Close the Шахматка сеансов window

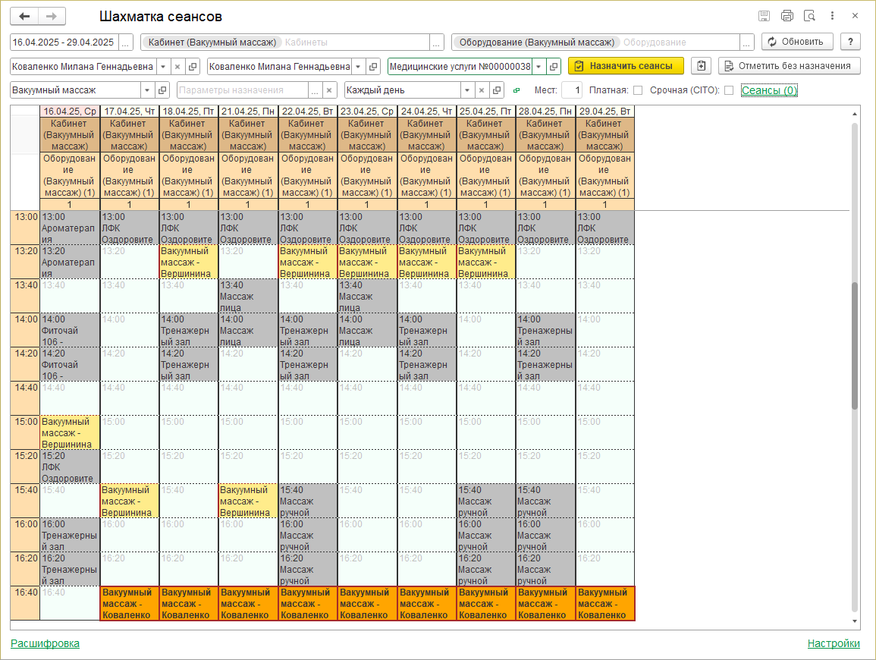point(855,16)
